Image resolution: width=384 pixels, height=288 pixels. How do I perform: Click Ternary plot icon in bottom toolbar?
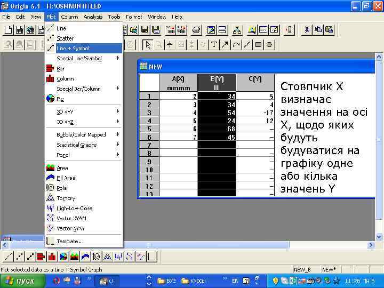[x=108, y=257]
